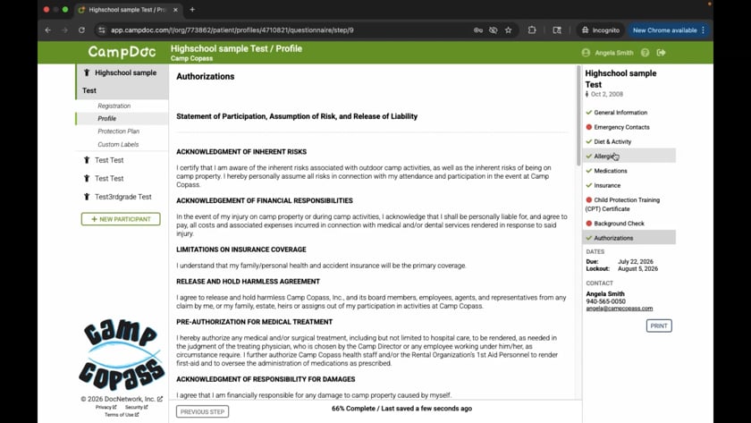The image size is (751, 423).
Task: Open a new browser tab with plus
Action: pyautogui.click(x=192, y=10)
